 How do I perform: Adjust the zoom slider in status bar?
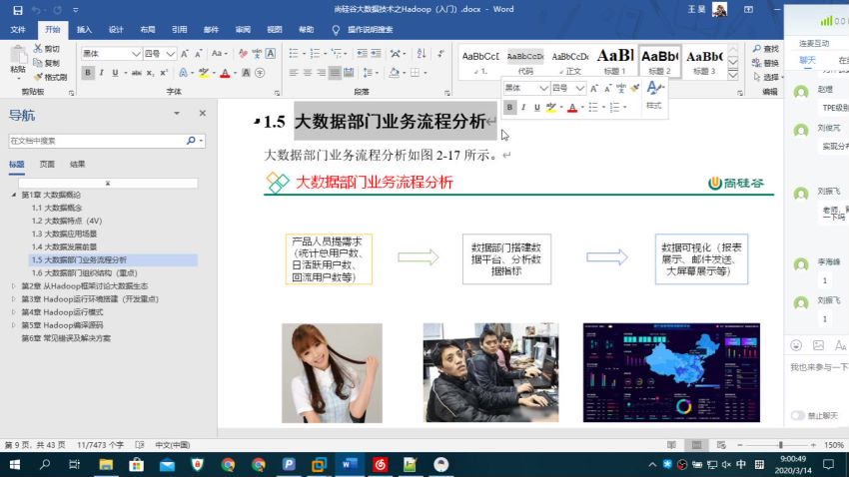pyautogui.click(x=781, y=445)
